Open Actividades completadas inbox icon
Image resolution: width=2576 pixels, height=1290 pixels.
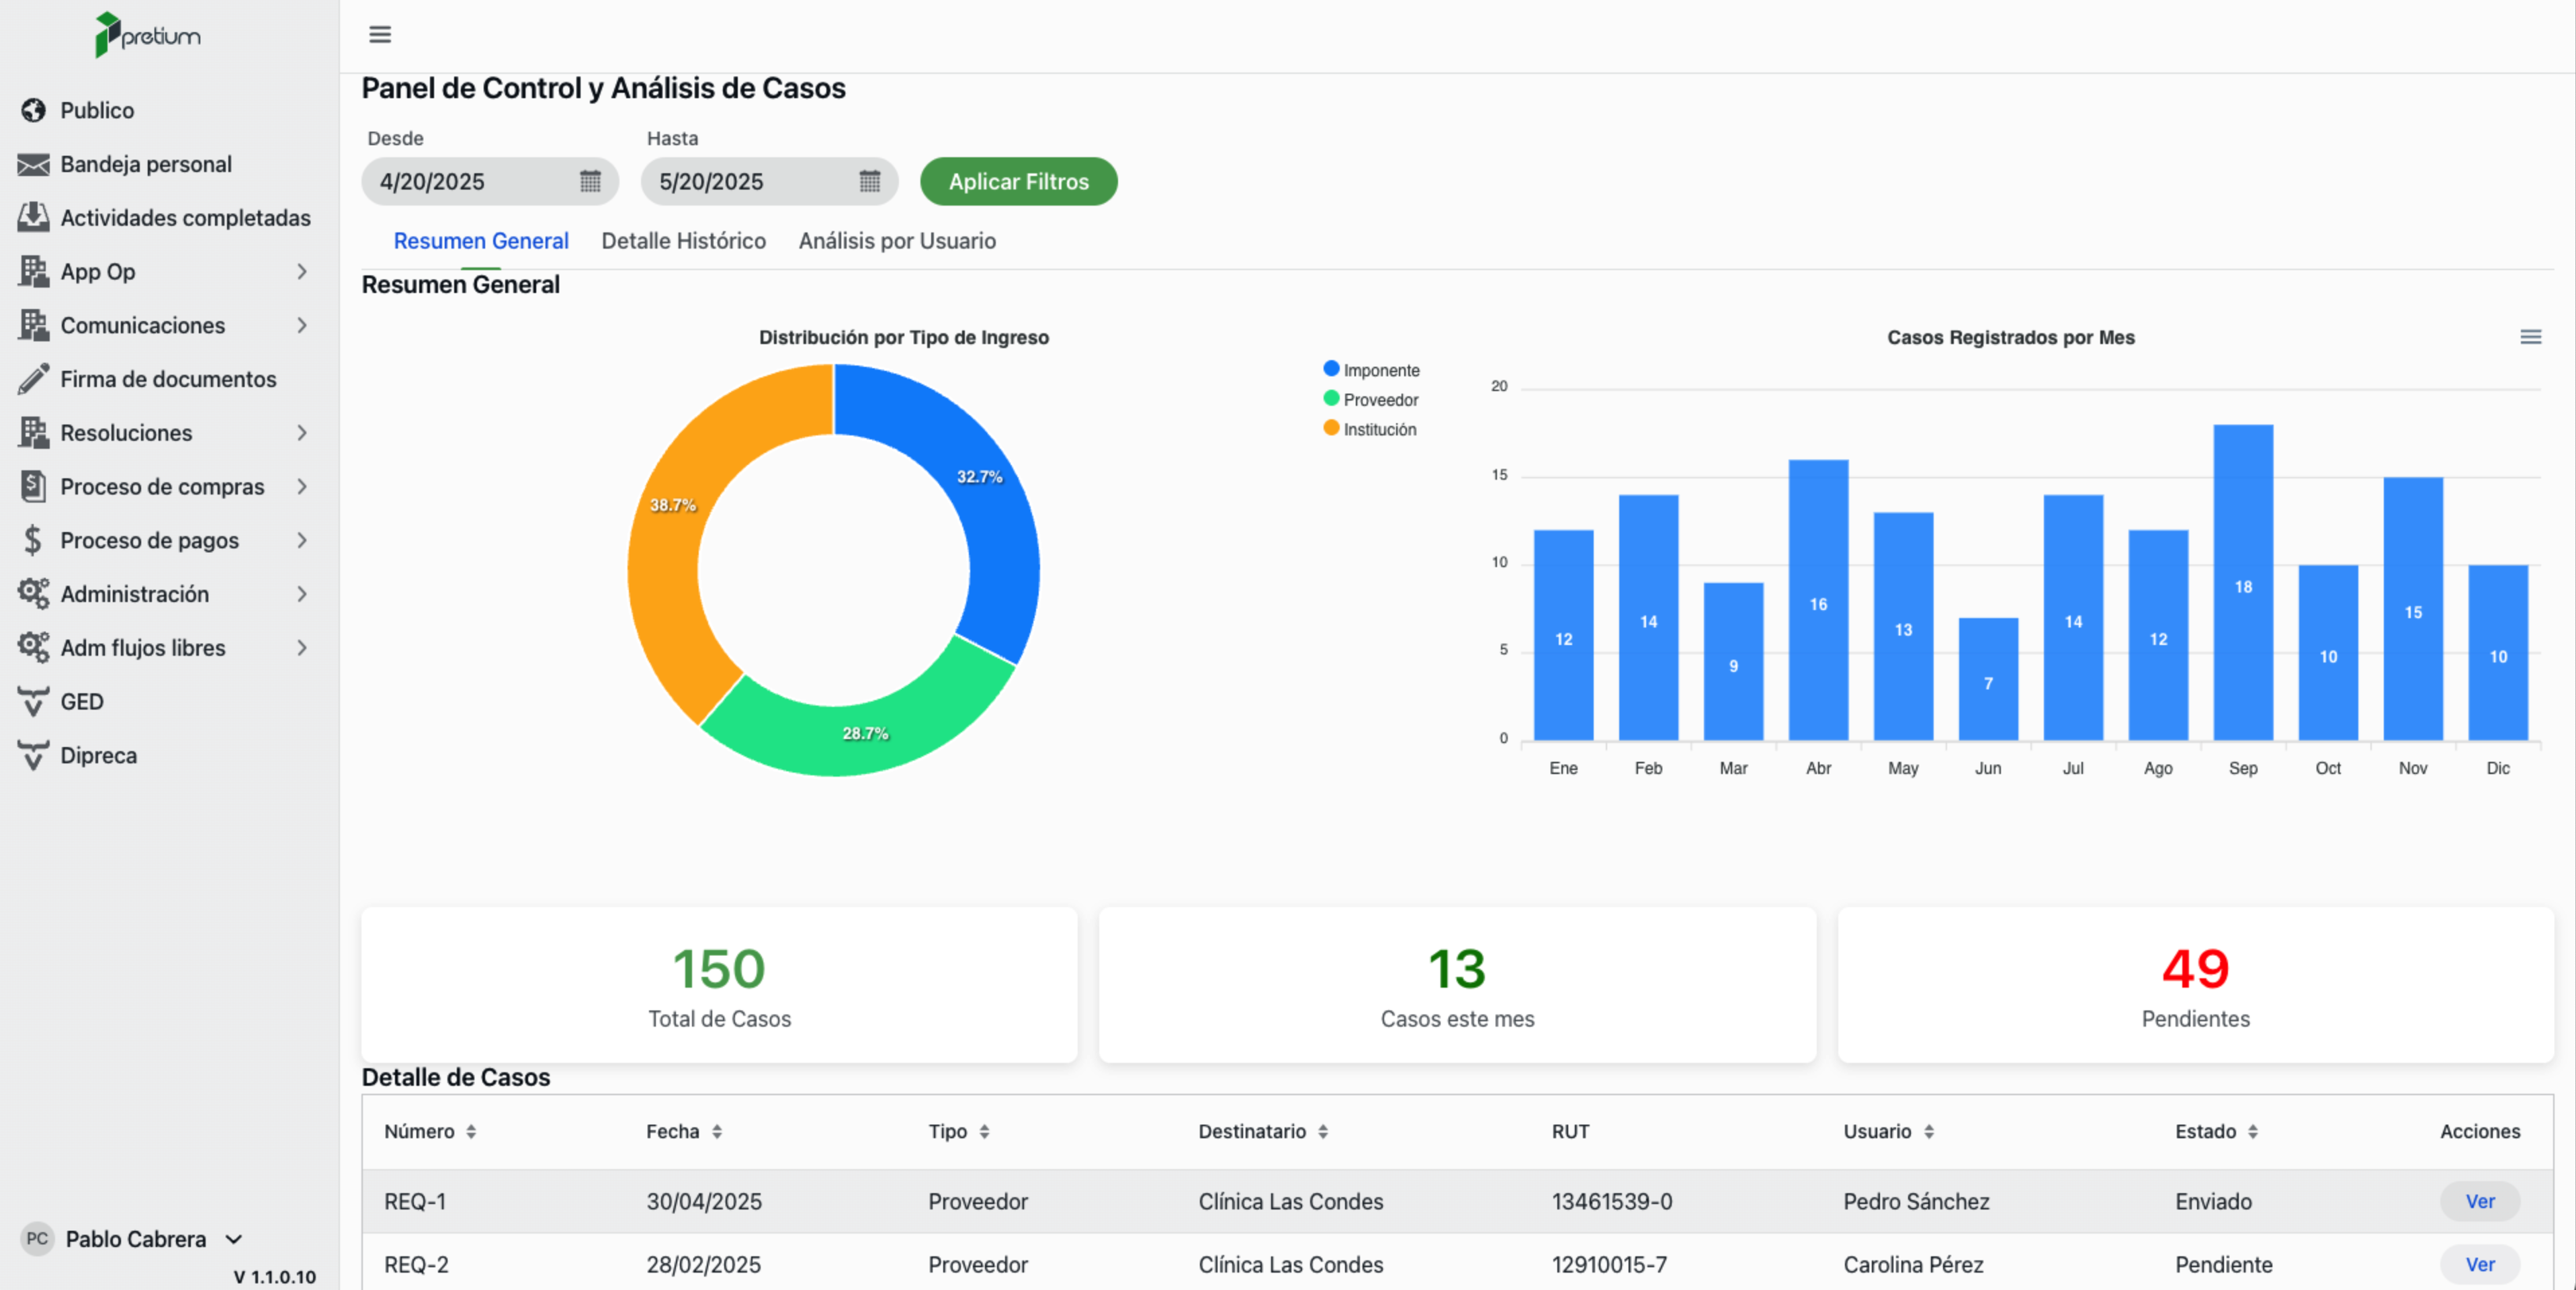click(33, 218)
